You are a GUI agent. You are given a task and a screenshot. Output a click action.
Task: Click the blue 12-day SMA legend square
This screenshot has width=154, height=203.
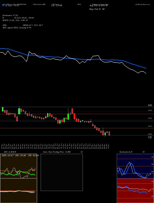[x=3, y=5]
